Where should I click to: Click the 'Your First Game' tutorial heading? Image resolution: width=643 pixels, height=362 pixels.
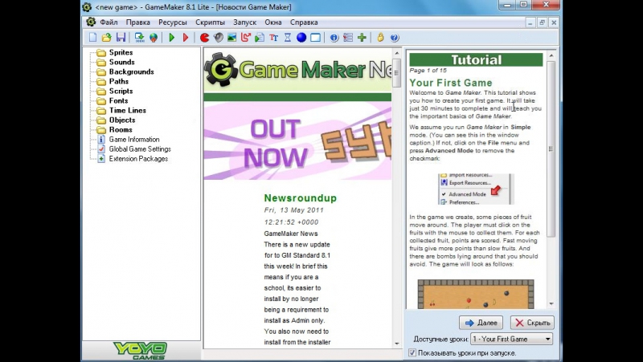[x=451, y=83]
